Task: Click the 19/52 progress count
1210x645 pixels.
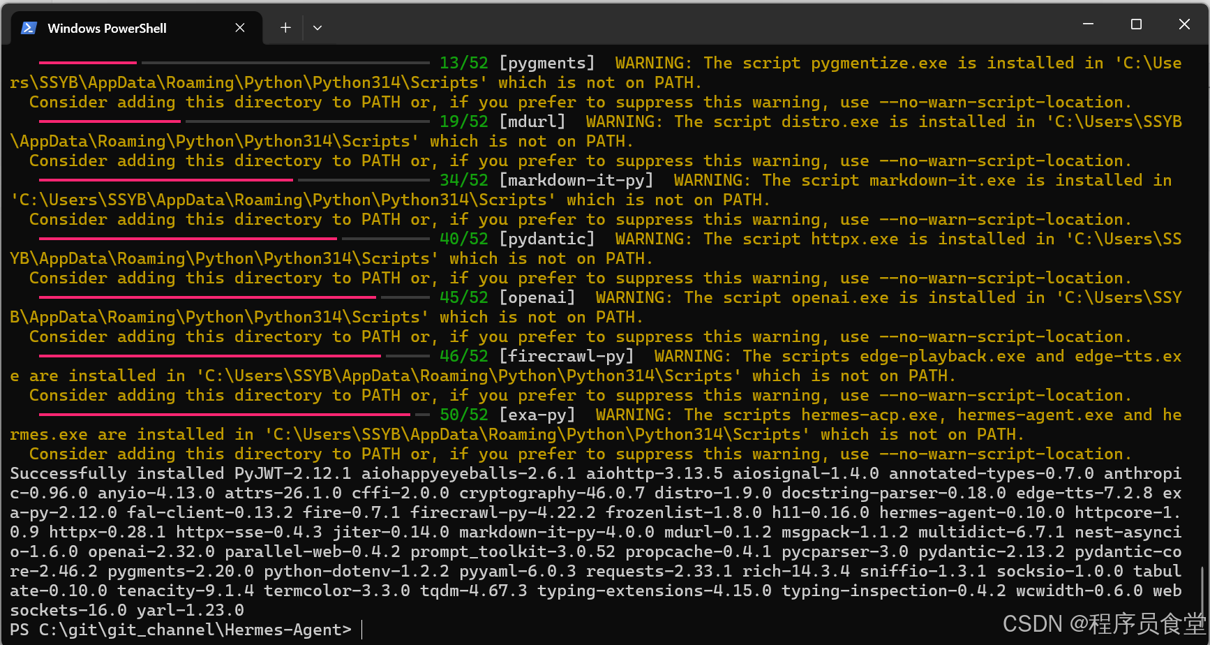Action: tap(464, 121)
